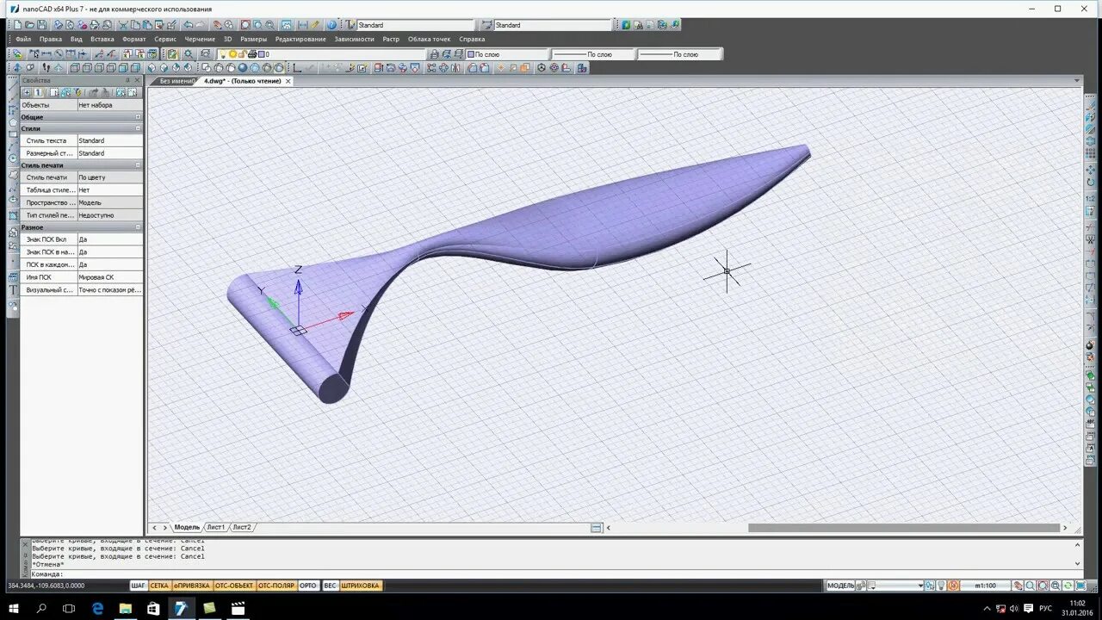Click the Windows Store taskbar icon
Viewport: 1102px width, 620px height.
[153, 608]
